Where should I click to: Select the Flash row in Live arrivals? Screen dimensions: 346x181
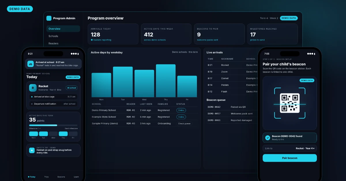(232, 92)
